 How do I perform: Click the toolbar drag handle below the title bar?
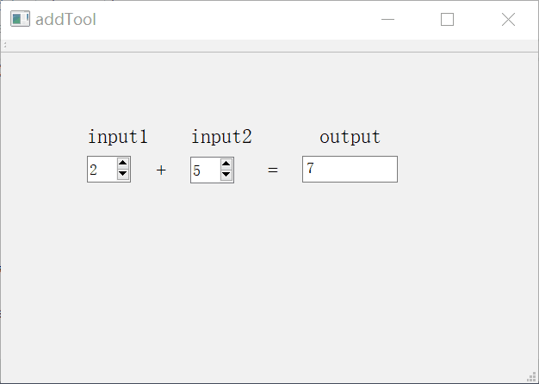[x=5, y=45]
